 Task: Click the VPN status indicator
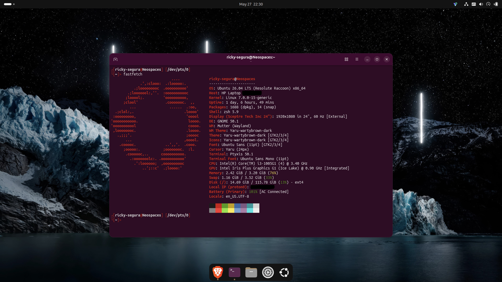(474, 4)
